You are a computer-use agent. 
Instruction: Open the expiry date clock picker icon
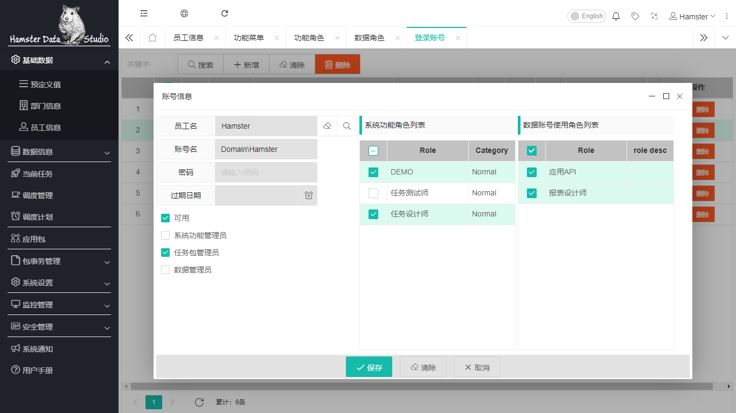tap(308, 195)
